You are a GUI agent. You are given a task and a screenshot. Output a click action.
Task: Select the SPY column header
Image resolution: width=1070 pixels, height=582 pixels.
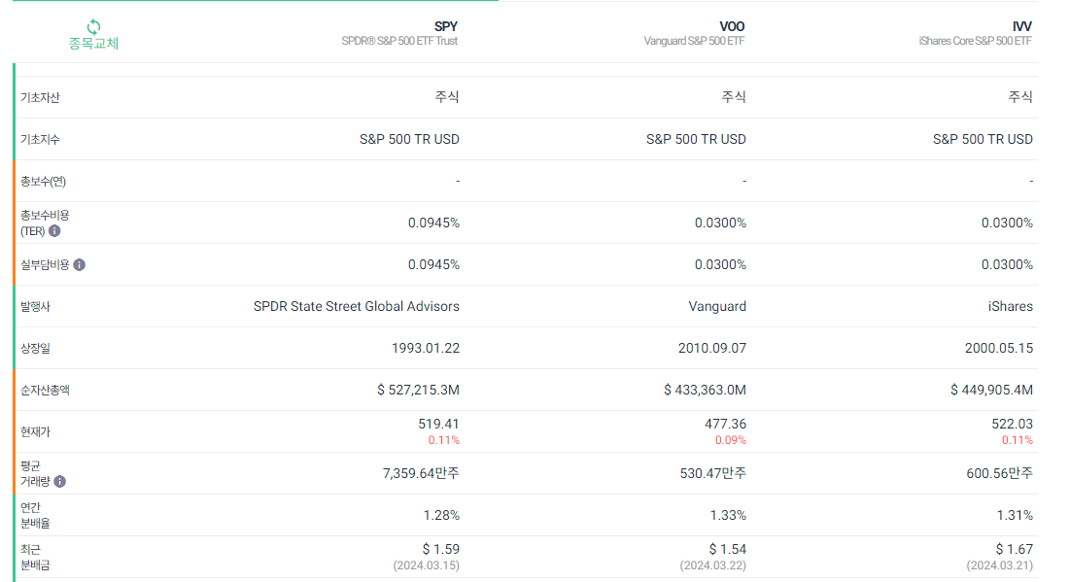pos(446,26)
